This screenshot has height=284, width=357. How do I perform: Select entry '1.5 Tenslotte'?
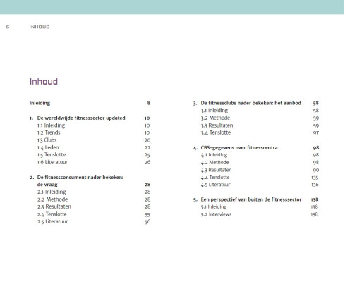coord(52,155)
